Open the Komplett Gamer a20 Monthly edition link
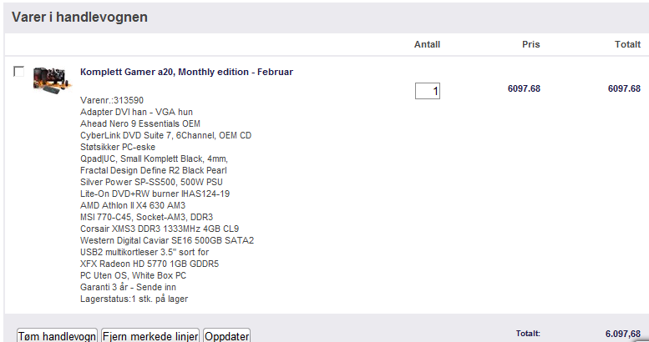 point(186,72)
